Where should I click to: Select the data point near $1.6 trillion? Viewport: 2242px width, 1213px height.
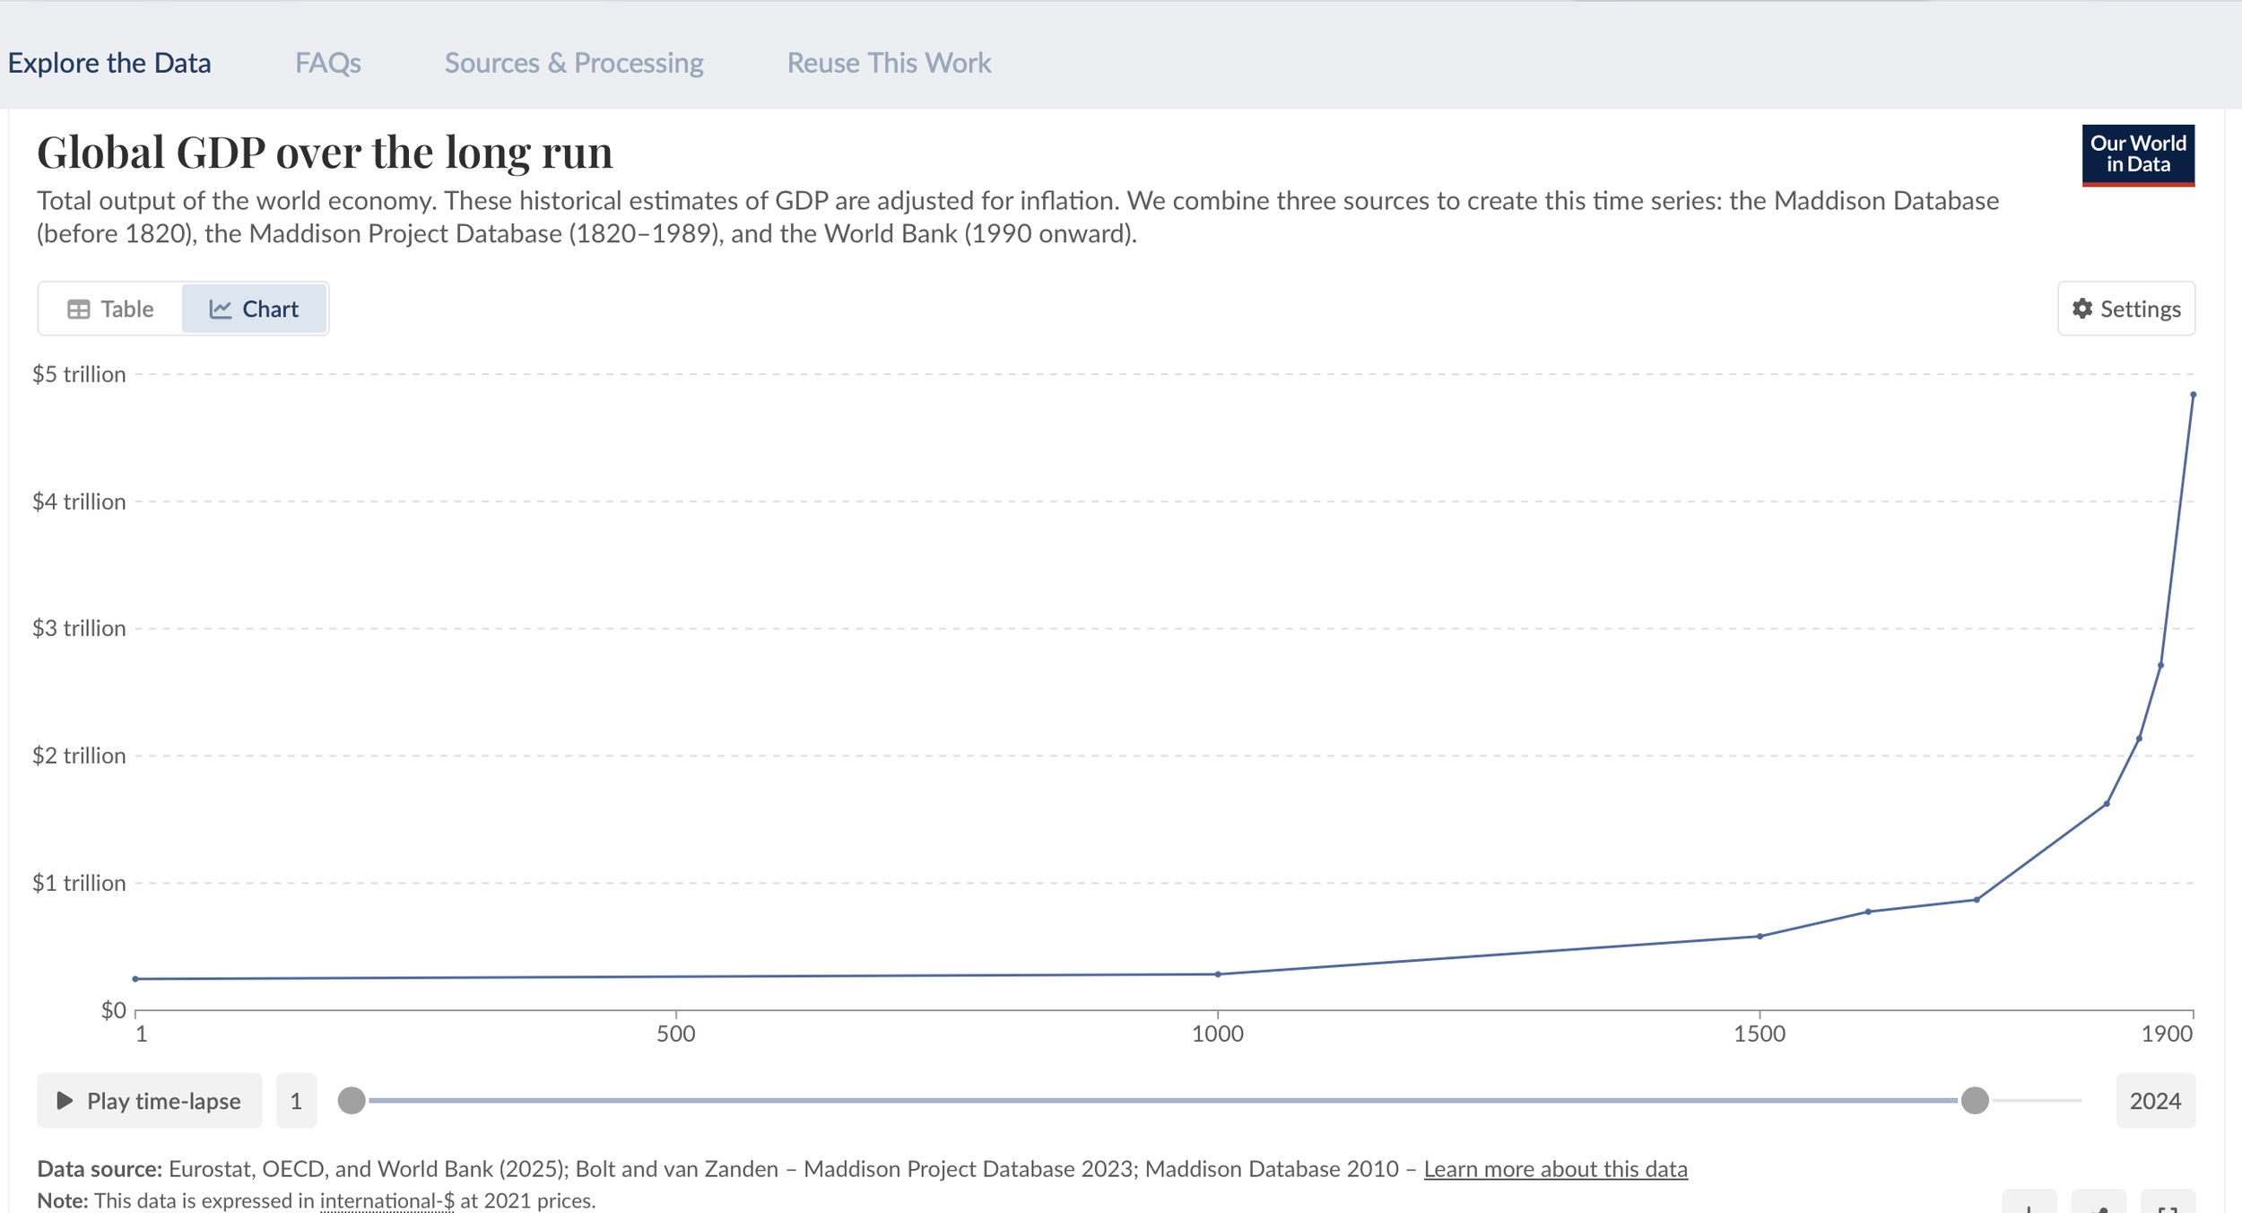click(x=2107, y=804)
